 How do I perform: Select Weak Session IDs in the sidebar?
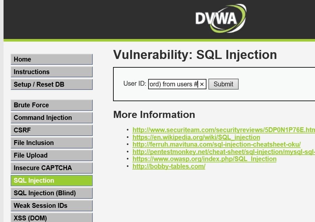click(x=52, y=206)
